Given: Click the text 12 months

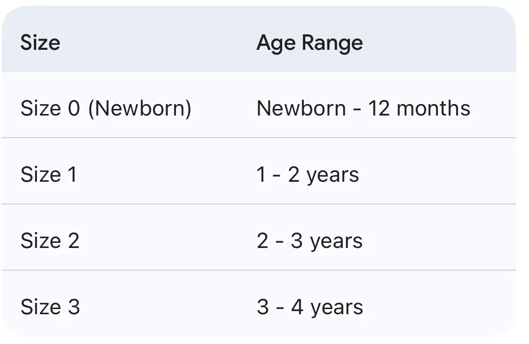Looking at the screenshot, I should click(419, 109).
